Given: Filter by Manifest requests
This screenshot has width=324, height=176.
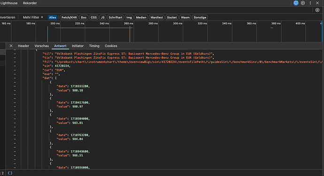Looking at the screenshot, I should click(x=157, y=17).
